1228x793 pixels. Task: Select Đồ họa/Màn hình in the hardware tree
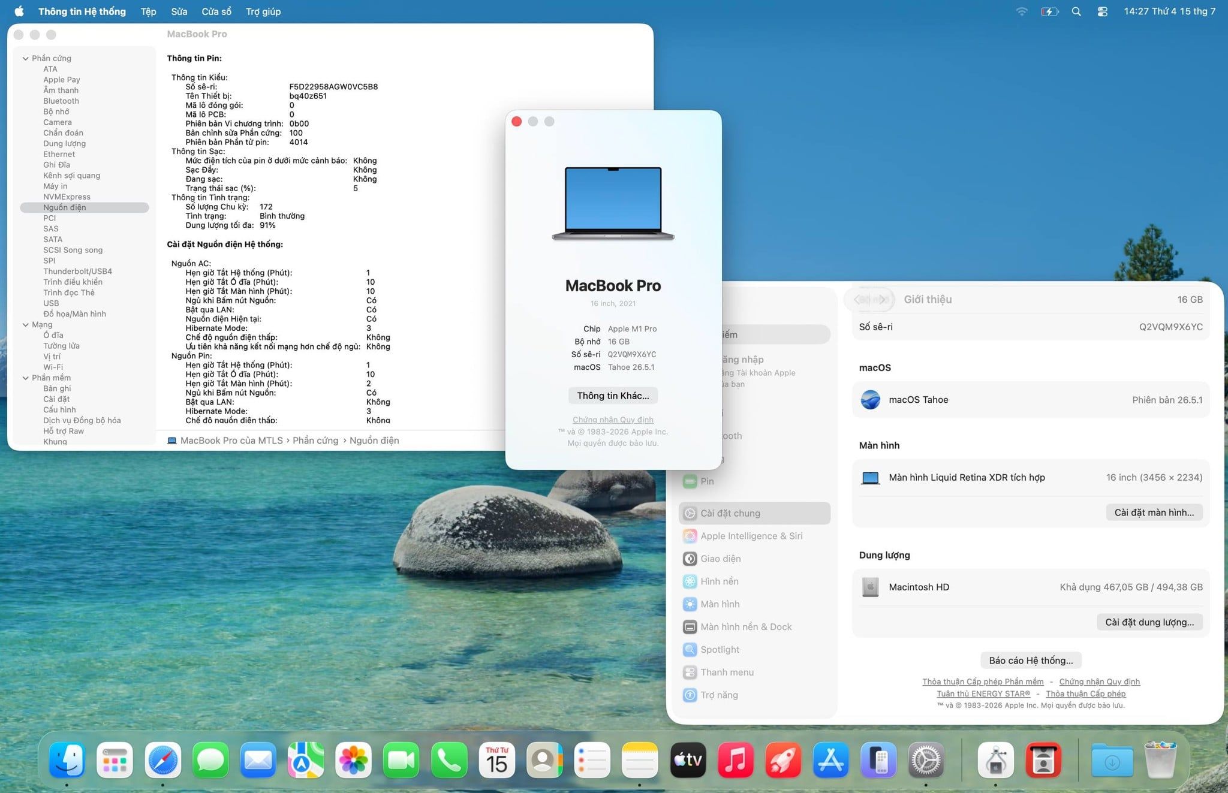coord(74,314)
